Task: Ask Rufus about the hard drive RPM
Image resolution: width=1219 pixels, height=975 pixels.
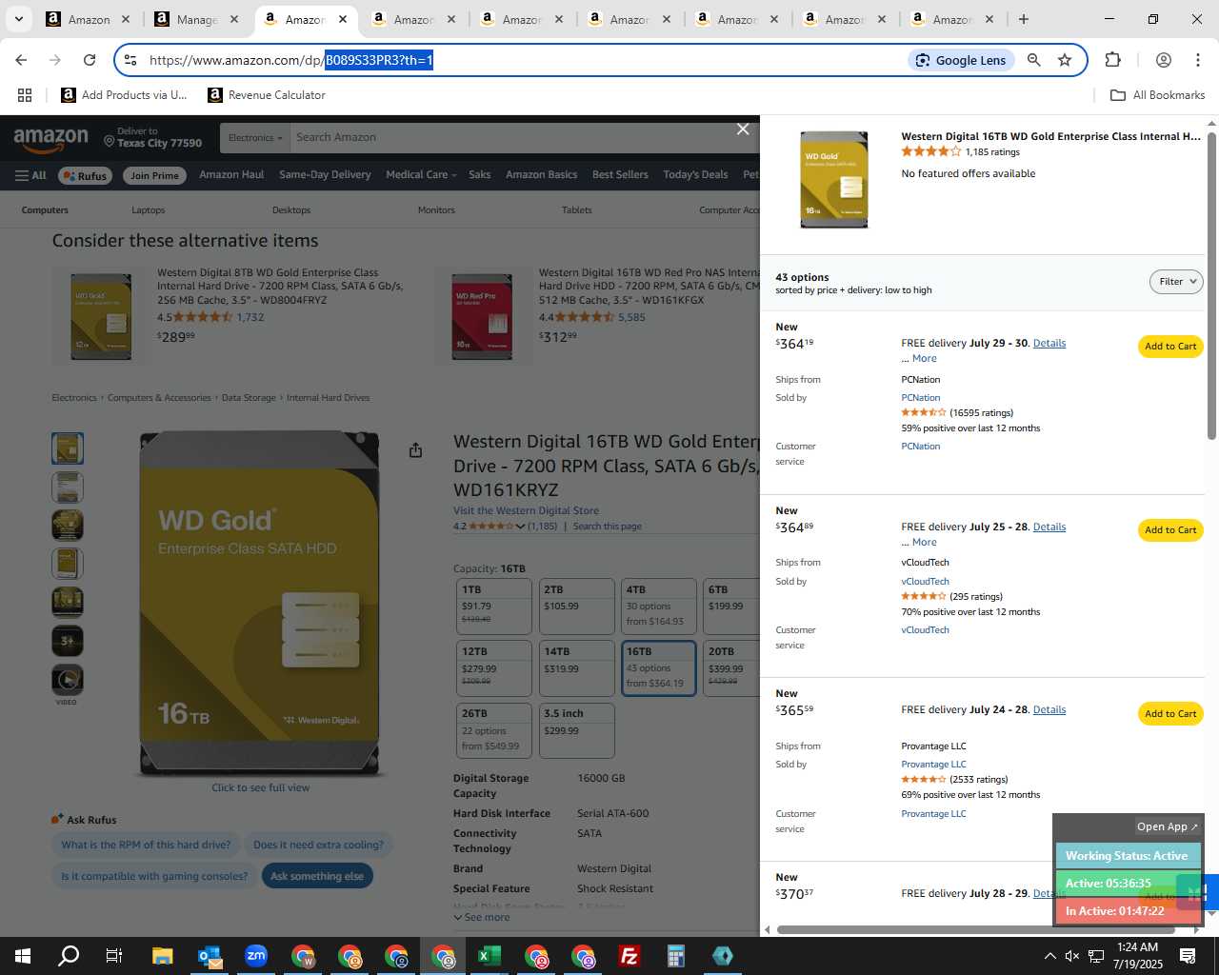Action: pos(146,845)
